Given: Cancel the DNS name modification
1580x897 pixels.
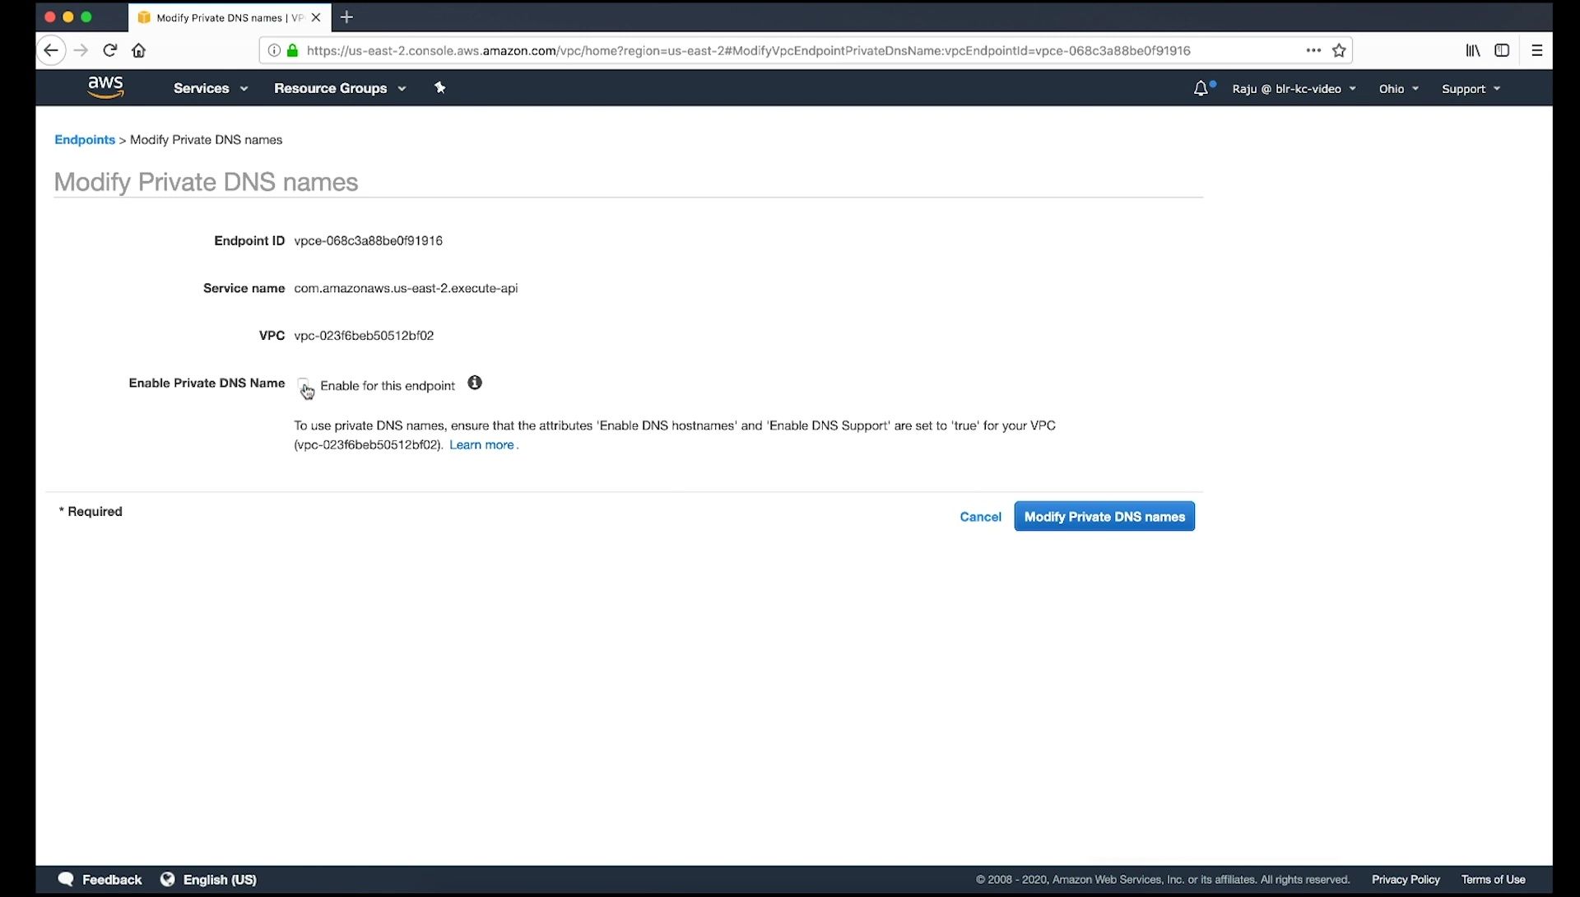Looking at the screenshot, I should [x=980, y=517].
